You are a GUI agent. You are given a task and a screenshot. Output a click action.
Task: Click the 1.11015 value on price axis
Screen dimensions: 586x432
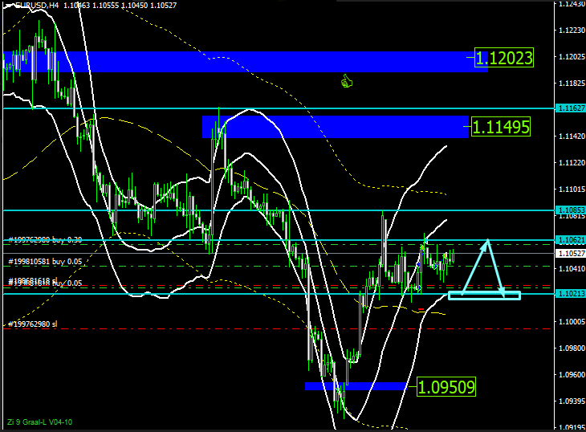coord(572,189)
